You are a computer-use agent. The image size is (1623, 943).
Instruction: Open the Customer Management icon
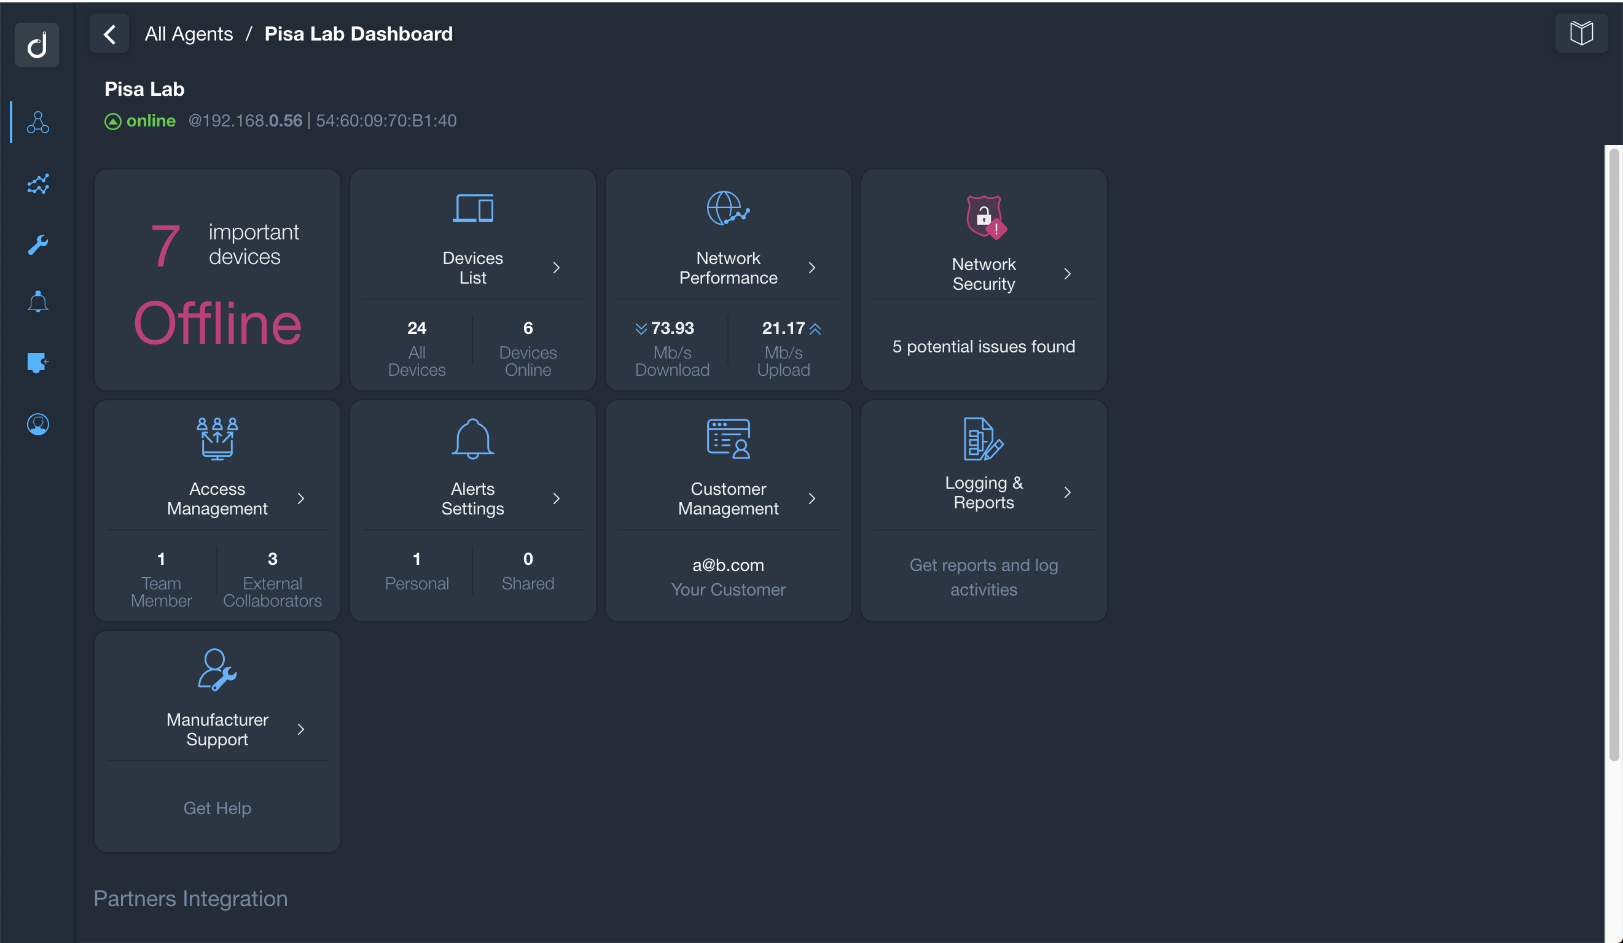(x=728, y=438)
